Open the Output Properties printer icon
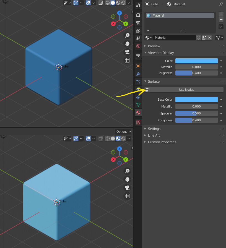 (138, 23)
